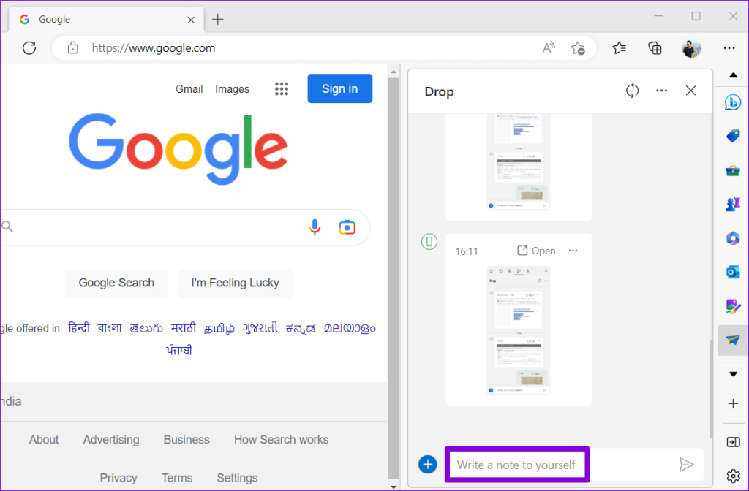The width and height of the screenshot is (749, 491).
Task: Click the Sign in button
Action: (x=339, y=88)
